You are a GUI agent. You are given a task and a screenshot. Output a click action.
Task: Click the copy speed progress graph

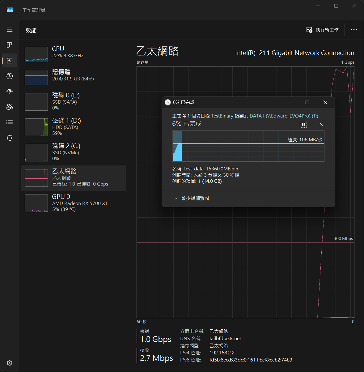248,146
